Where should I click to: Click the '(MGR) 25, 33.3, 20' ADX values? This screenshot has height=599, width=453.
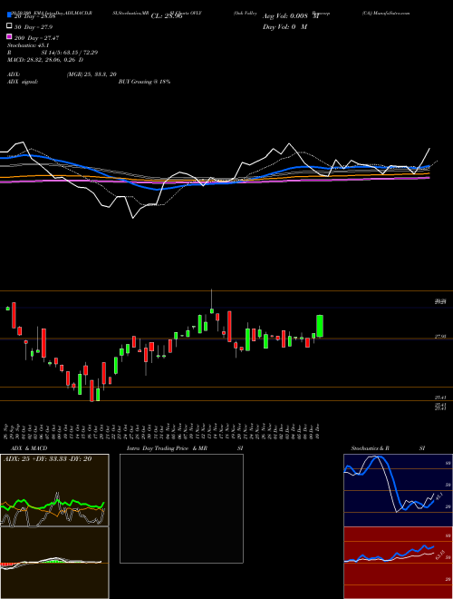[92, 74]
